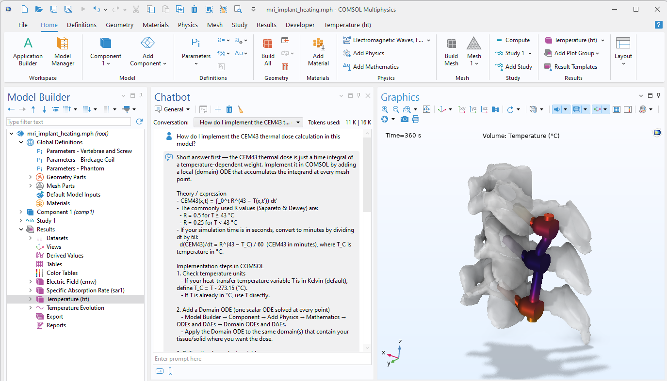667x381 pixels.
Task: Switch to the XY view
Action: click(462, 109)
